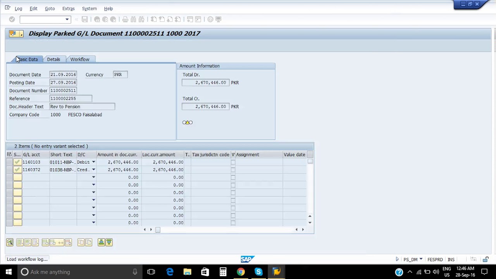Image resolution: width=496 pixels, height=279 pixels.
Task: Click the Sort Descending icon below the table
Action: tap(109, 242)
